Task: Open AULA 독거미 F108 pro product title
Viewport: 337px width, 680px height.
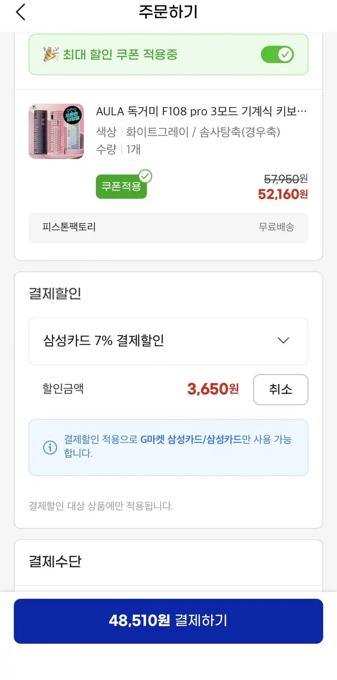Action: click(x=201, y=111)
